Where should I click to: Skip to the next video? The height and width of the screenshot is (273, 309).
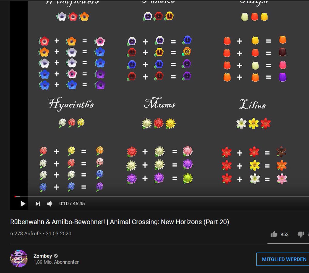pyautogui.click(x=38, y=204)
